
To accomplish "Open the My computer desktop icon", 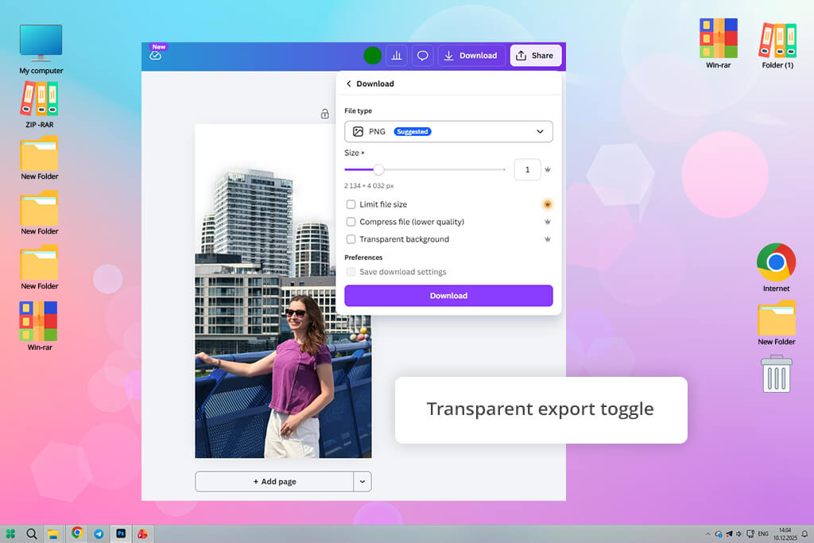I will click(41, 49).
